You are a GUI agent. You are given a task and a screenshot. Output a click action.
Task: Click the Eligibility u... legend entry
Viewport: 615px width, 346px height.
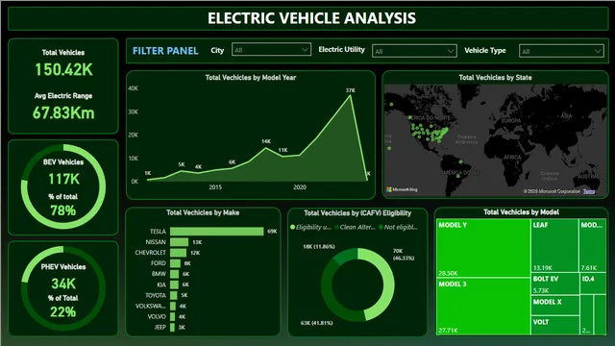point(310,227)
